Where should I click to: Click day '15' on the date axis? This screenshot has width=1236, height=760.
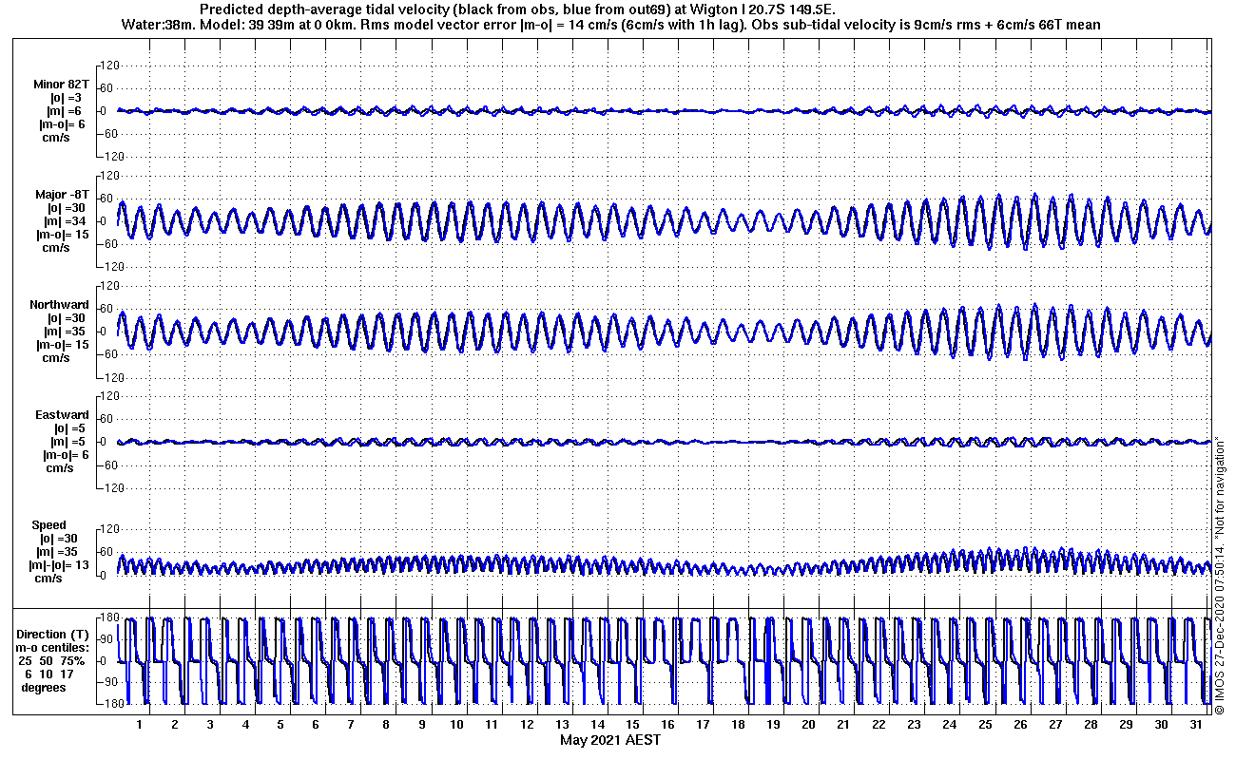pos(632,725)
